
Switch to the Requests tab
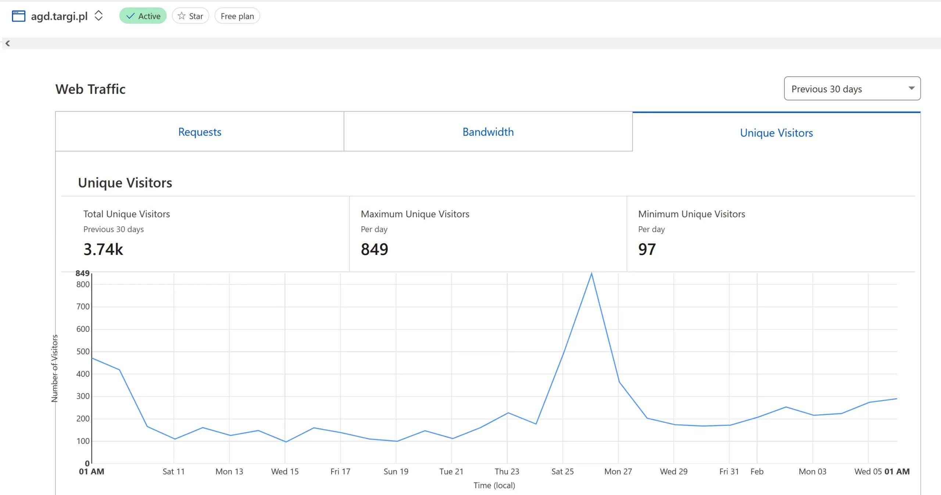click(x=200, y=132)
